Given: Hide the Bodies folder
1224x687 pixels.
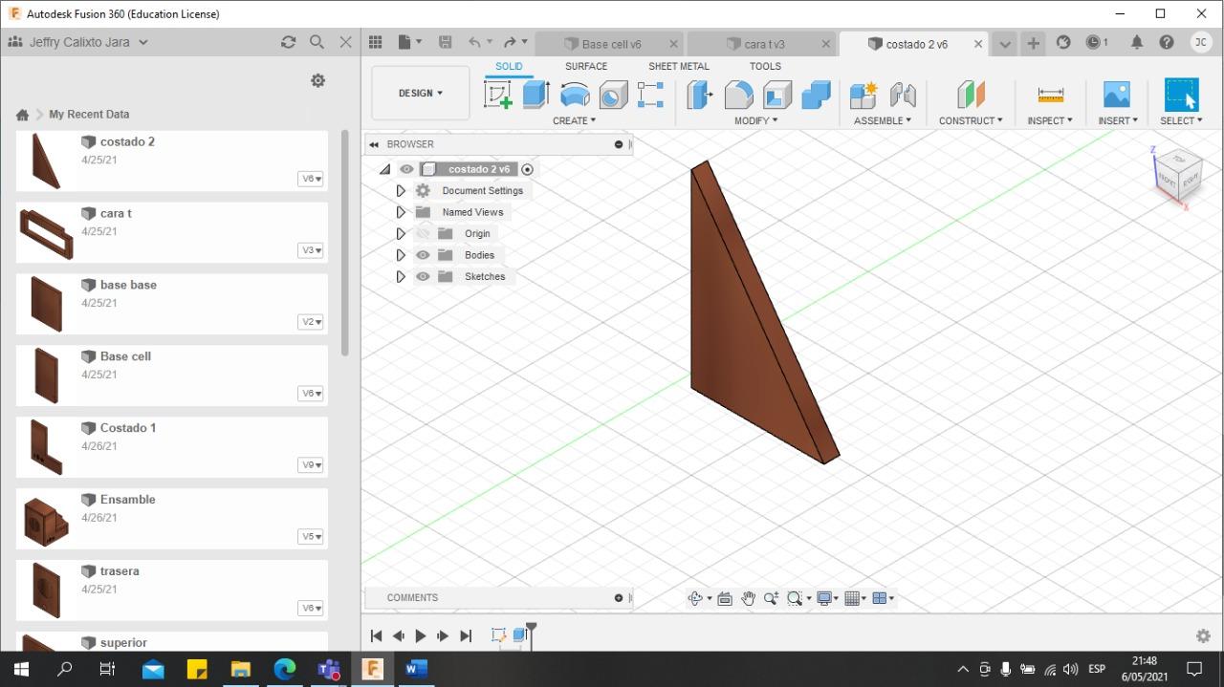Looking at the screenshot, I should click(x=423, y=255).
